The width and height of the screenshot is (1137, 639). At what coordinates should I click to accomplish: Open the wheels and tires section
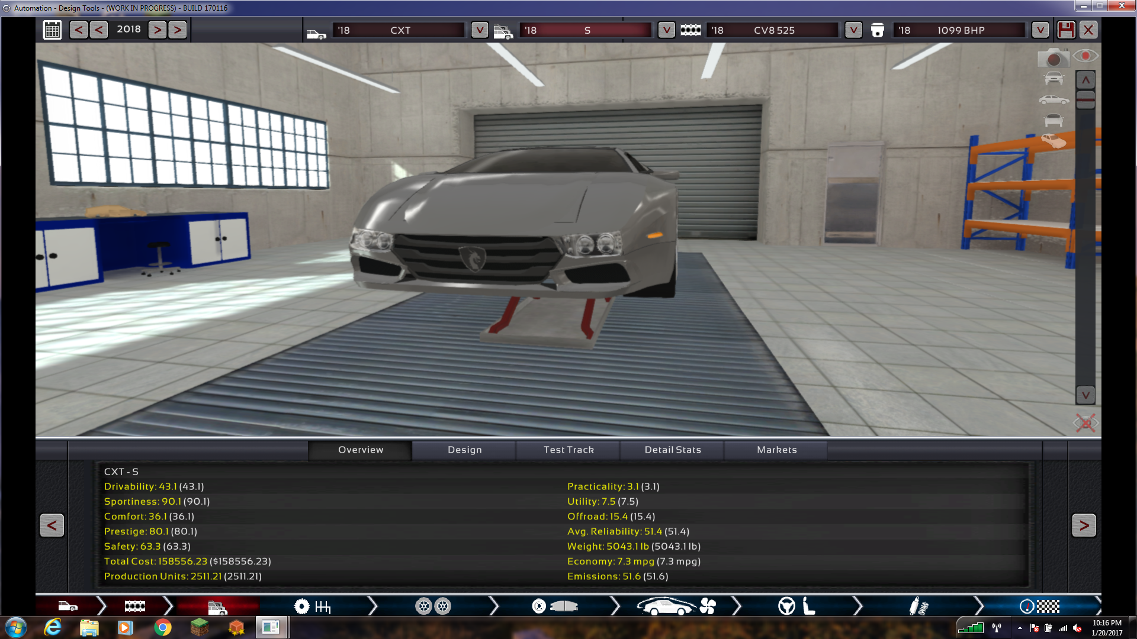point(433,606)
